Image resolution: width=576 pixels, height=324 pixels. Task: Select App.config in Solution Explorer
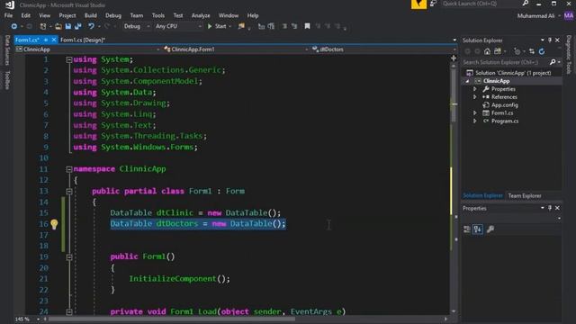pyautogui.click(x=505, y=105)
